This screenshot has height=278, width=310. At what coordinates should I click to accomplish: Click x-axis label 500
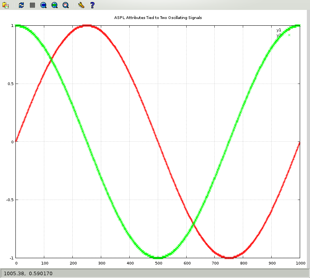(x=159, y=263)
